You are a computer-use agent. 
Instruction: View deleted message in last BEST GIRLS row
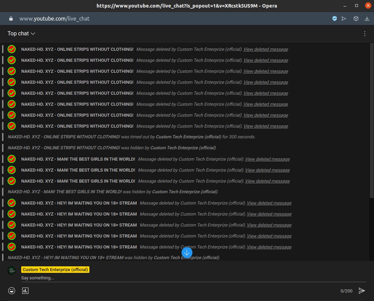coord(267,181)
